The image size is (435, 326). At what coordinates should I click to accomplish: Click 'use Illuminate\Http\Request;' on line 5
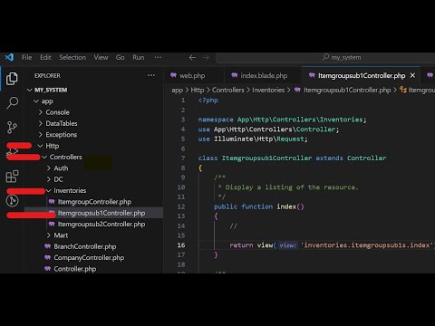point(253,139)
